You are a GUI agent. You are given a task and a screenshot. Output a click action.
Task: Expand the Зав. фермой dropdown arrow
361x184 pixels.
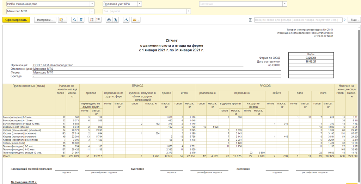point(189,11)
